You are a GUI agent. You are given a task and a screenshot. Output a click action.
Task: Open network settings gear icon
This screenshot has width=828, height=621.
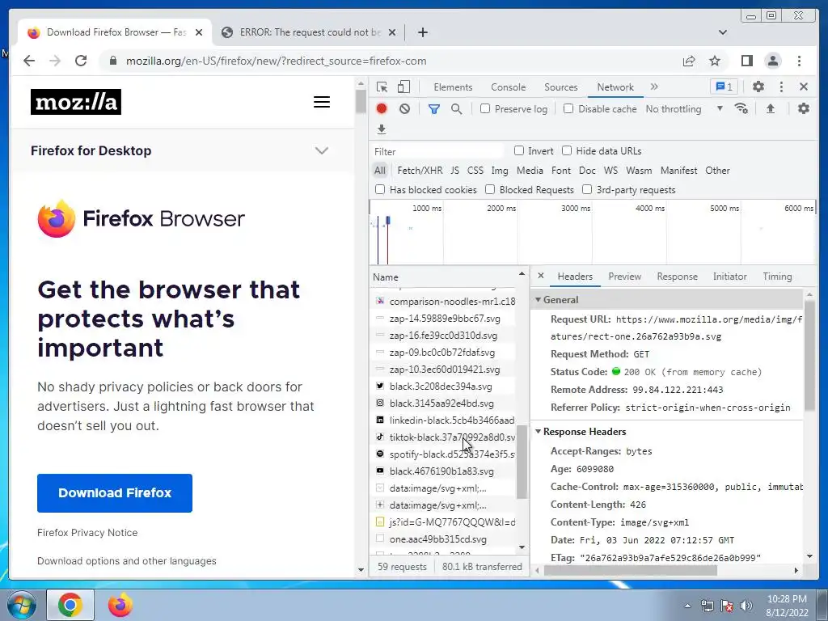coord(803,109)
